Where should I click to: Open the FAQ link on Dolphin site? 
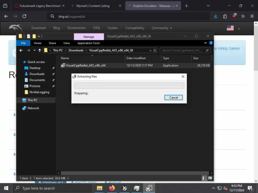coord(96,28)
